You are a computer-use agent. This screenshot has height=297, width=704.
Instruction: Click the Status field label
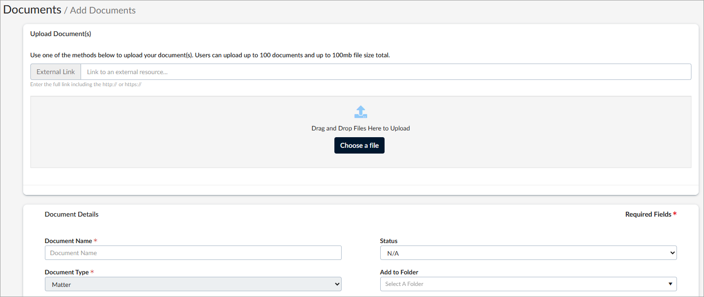tap(388, 241)
